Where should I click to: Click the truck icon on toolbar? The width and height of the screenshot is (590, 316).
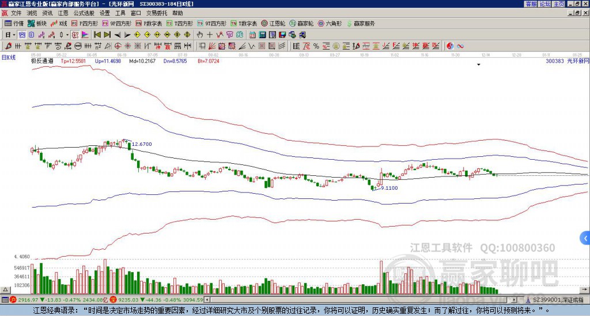click(x=302, y=35)
